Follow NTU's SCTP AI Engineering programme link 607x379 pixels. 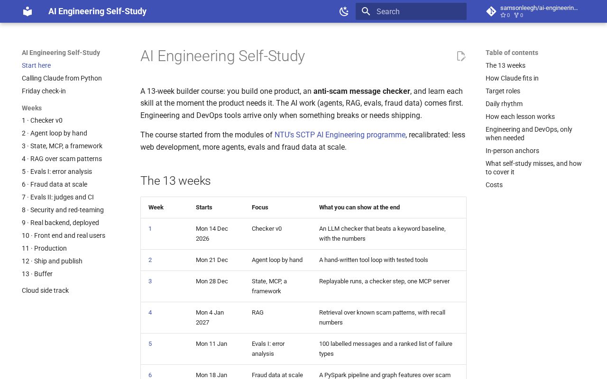tap(340, 135)
